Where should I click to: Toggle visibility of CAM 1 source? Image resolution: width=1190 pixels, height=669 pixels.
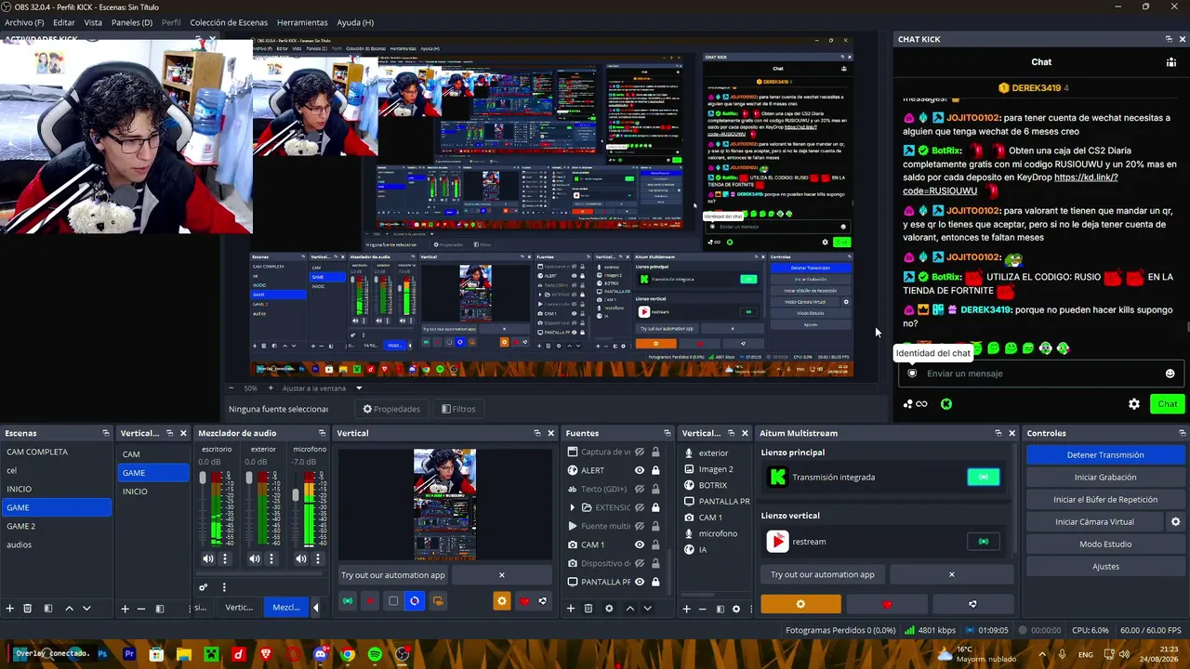[x=640, y=544]
